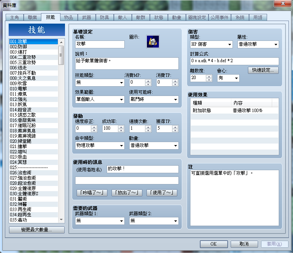293x253 pixels.
Task: Click the skill icon image for 攻擊
Action: [153, 42]
